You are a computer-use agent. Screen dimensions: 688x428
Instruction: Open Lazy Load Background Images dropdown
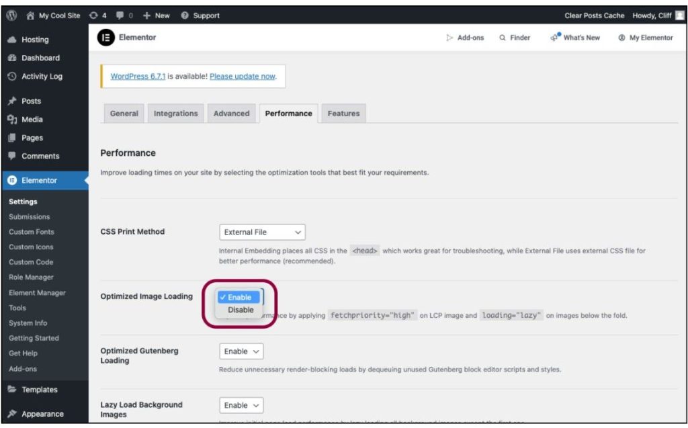[x=241, y=405]
